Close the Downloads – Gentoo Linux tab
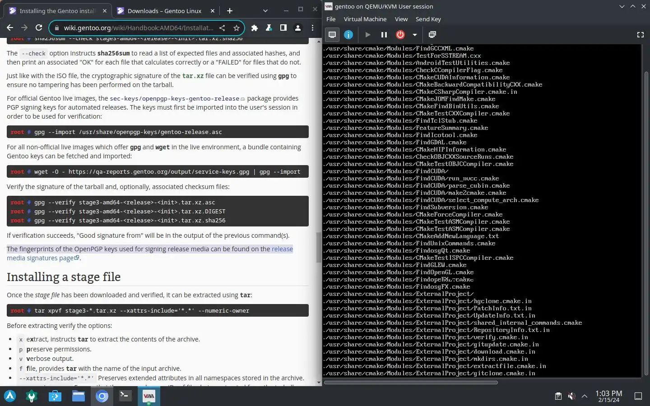The width and height of the screenshot is (650, 406). tap(213, 11)
